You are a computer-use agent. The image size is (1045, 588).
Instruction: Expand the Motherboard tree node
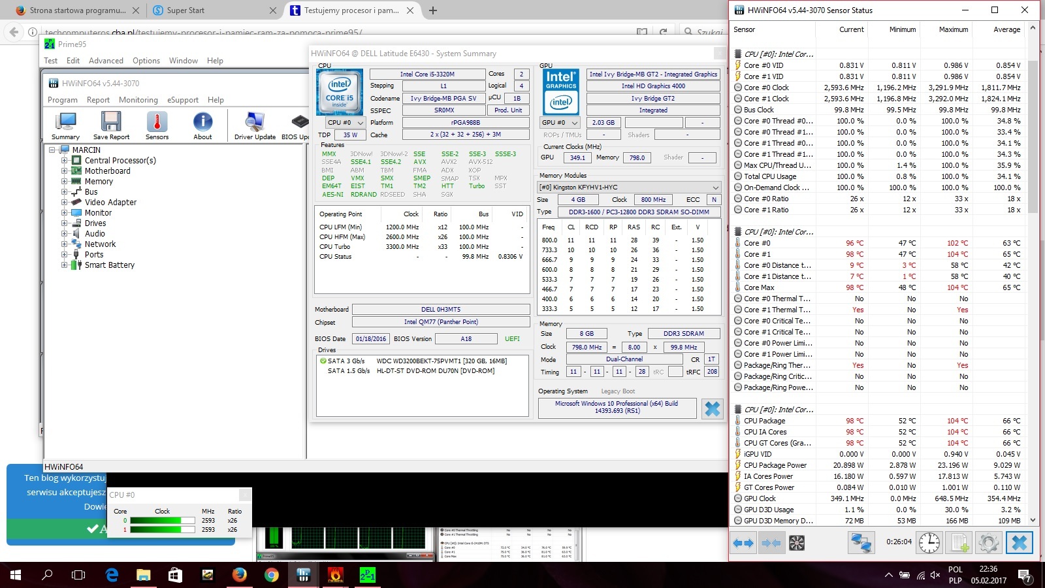pyautogui.click(x=65, y=171)
